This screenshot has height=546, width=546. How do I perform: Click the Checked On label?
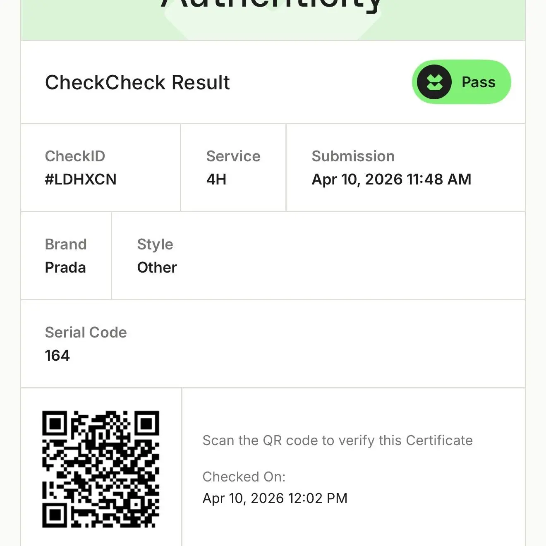coord(244,477)
